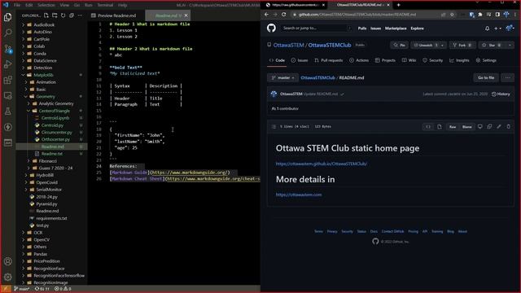Open the OttawaSTEM owner link
The image size is (521, 293).
288,46
